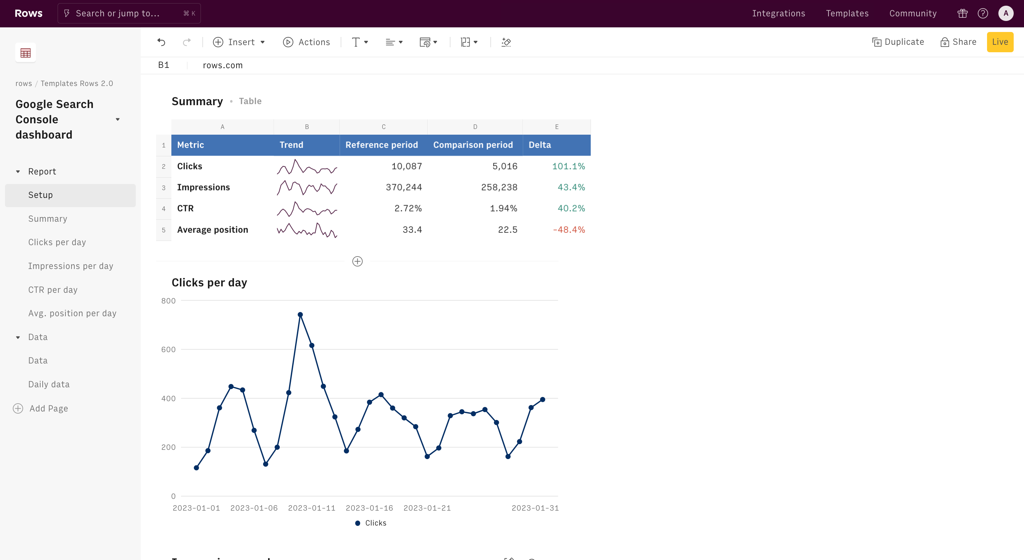
Task: Open the help question mark icon
Action: (983, 14)
